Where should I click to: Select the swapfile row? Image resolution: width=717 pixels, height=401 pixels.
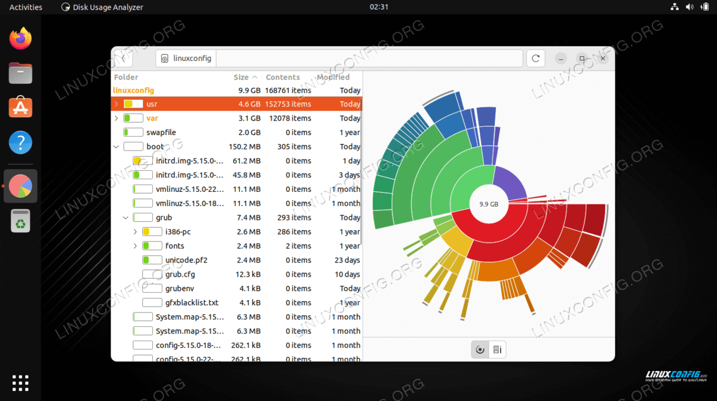(x=237, y=132)
